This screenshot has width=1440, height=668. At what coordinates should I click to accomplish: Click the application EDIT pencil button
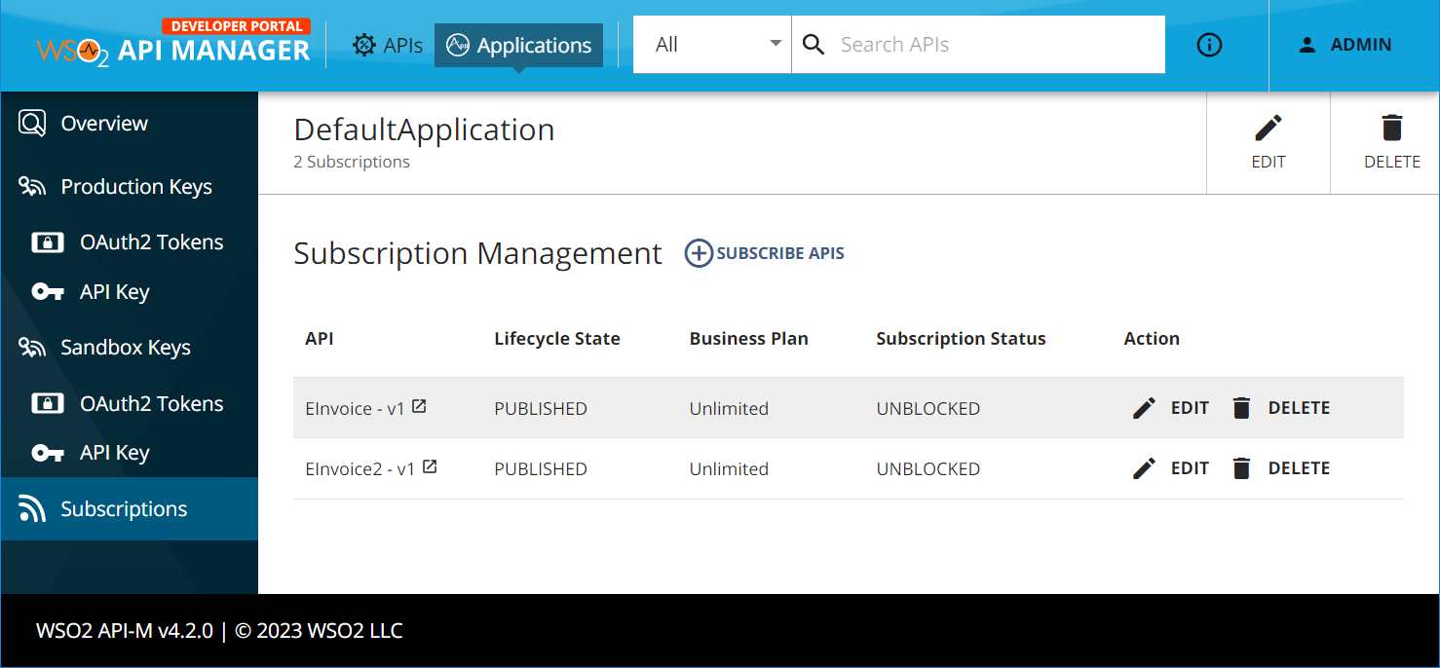(1269, 142)
